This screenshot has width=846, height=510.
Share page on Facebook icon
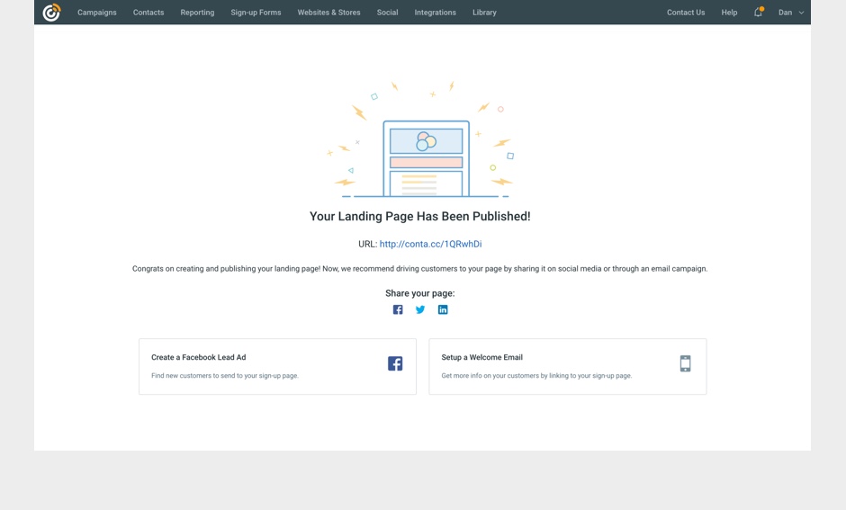pos(398,309)
